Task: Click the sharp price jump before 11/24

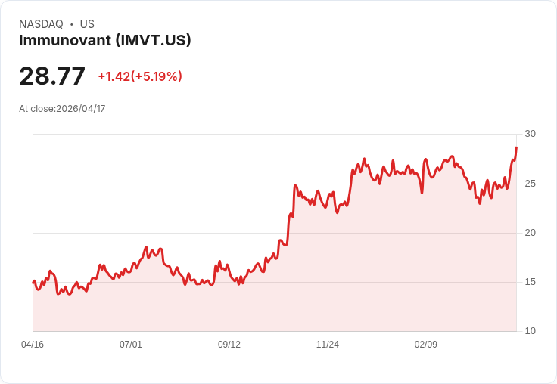Action: pos(294,199)
